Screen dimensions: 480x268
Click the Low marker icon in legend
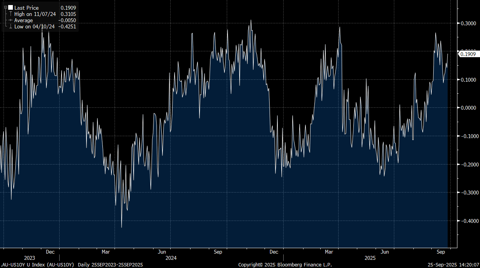pyautogui.click(x=11, y=27)
